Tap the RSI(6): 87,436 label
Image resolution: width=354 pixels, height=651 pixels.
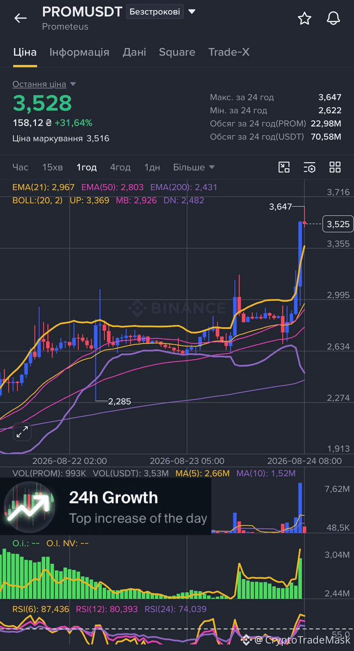41,609
